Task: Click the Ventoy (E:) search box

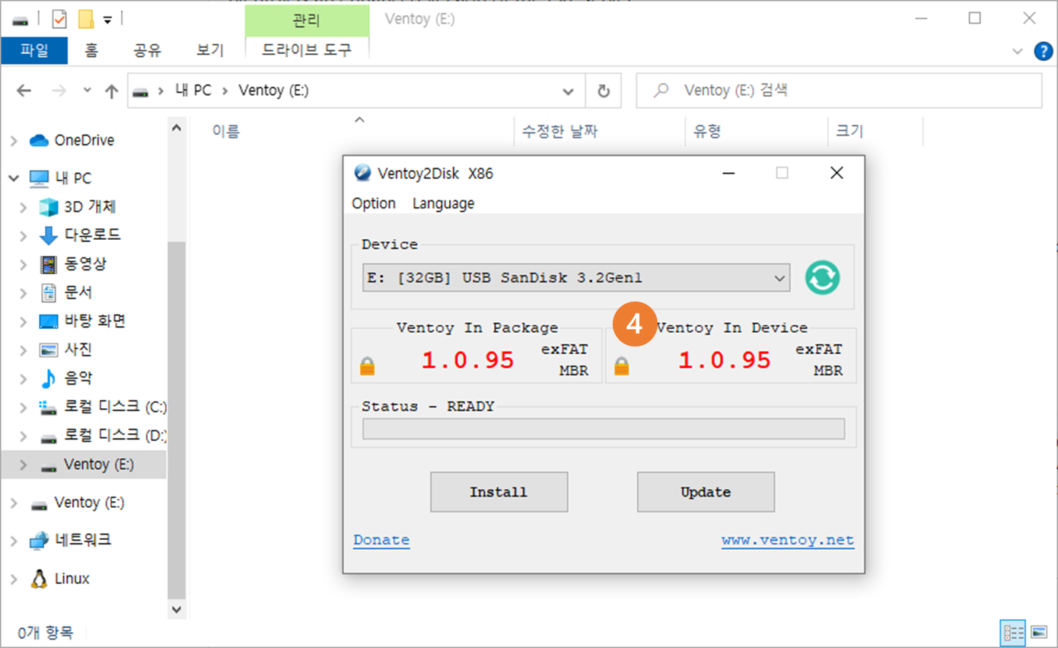Action: point(839,91)
